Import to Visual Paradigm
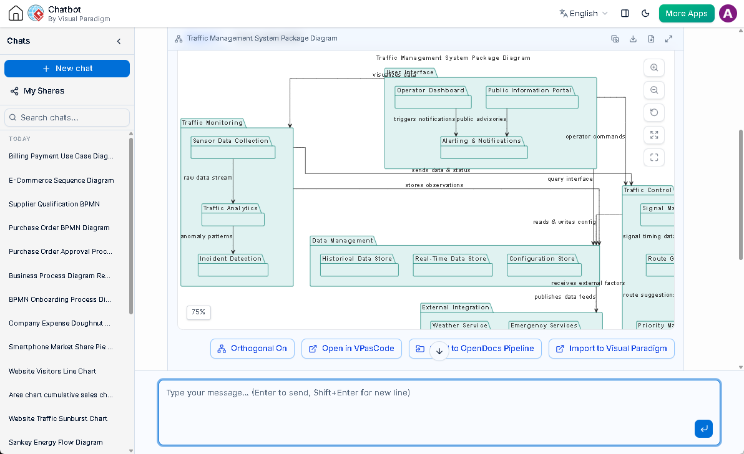744x454 pixels. [x=611, y=349]
